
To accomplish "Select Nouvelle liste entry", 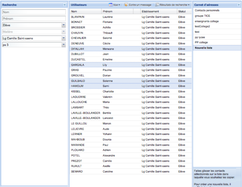I will click(217, 48).
